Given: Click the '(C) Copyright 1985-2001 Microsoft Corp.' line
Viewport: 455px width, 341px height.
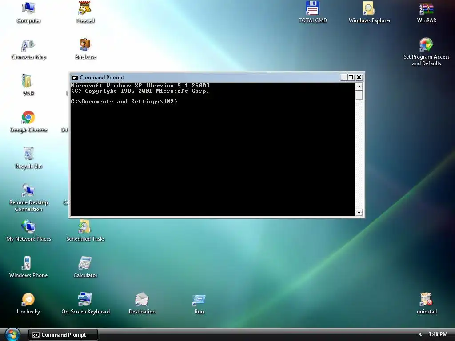Looking at the screenshot, I should coord(140,91).
